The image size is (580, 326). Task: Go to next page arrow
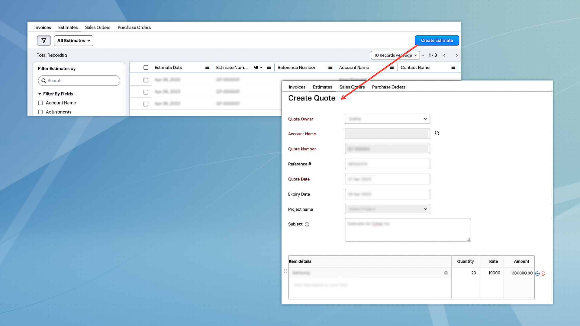(x=456, y=55)
